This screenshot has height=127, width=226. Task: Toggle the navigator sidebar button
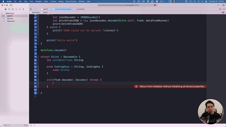11,5
